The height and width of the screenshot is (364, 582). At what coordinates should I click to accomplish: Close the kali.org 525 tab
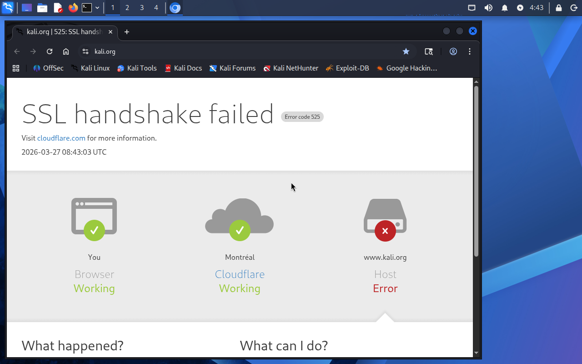pyautogui.click(x=110, y=32)
